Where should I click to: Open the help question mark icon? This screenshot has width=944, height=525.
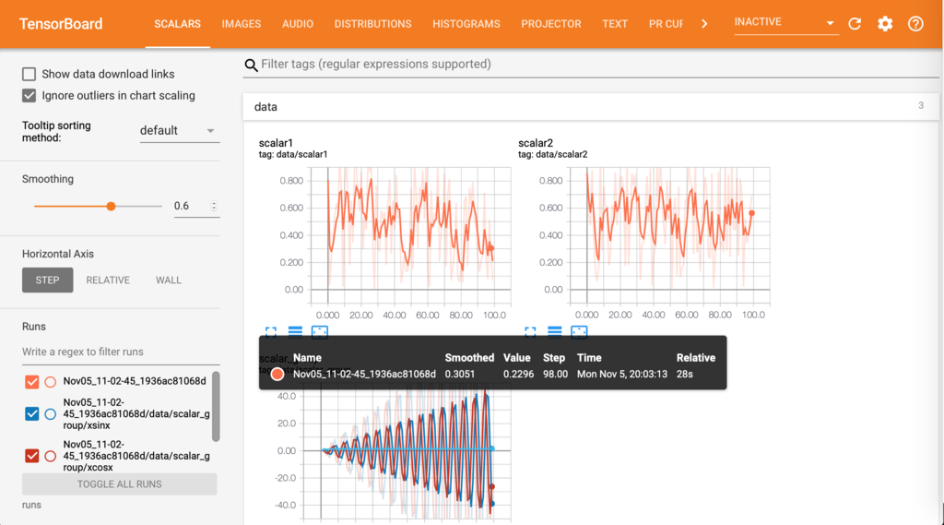click(915, 23)
